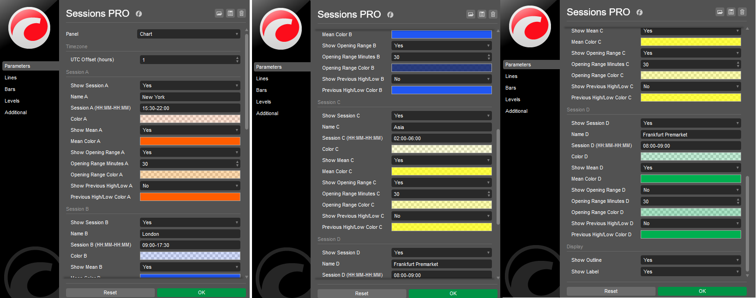Click Session B time field 09:00-17:30
The image size is (756, 298).
[190, 245]
